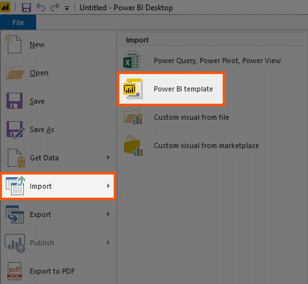Select the Publish menu entry text
This screenshot has height=284, width=308.
[42, 243]
